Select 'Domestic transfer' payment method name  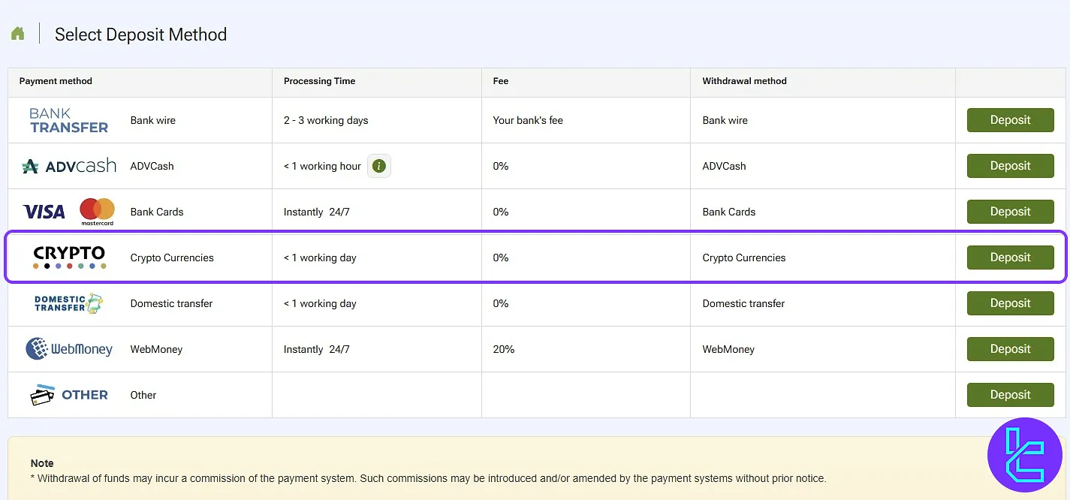click(x=171, y=303)
